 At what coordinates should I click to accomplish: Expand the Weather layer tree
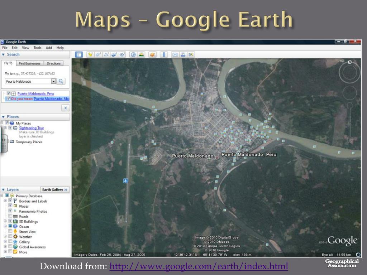(x=5, y=236)
